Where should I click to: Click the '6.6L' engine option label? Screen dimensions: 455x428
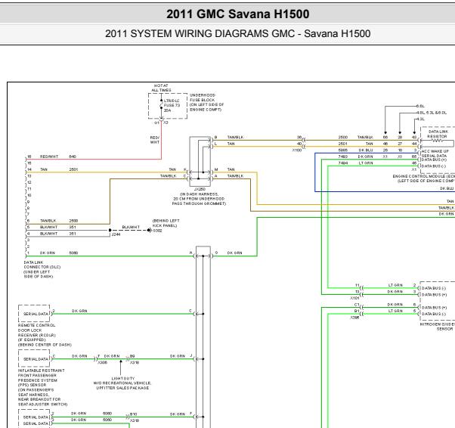tap(420, 106)
